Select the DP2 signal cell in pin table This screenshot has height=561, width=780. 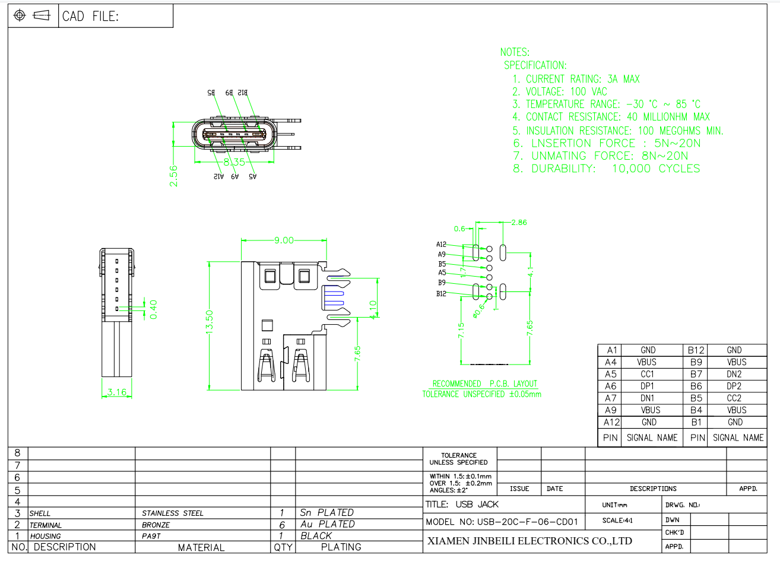(734, 386)
